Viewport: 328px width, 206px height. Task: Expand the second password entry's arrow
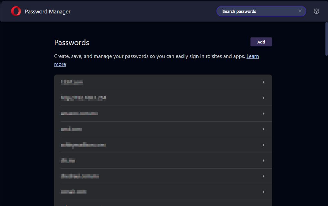[x=264, y=98]
